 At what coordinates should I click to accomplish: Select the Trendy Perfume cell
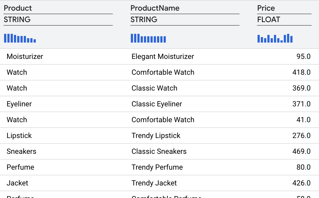click(x=157, y=167)
